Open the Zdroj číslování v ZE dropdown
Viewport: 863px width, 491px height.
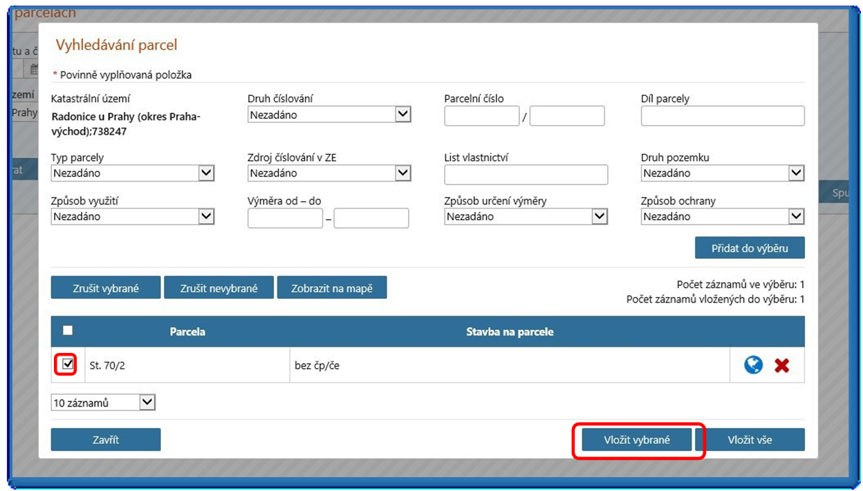point(329,173)
